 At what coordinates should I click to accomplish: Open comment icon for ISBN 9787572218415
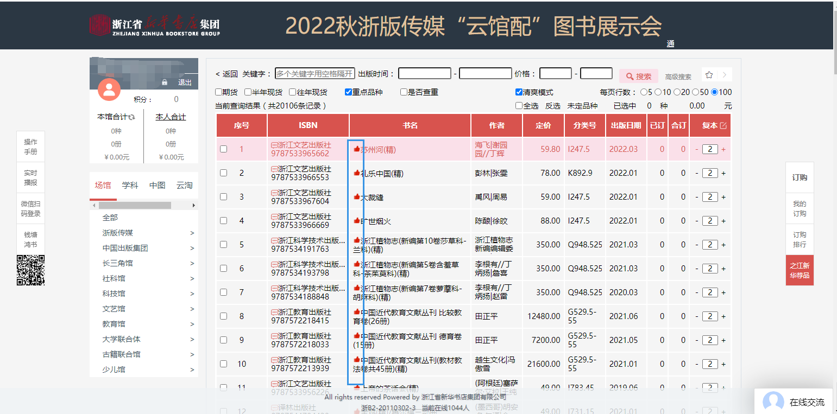(x=274, y=312)
